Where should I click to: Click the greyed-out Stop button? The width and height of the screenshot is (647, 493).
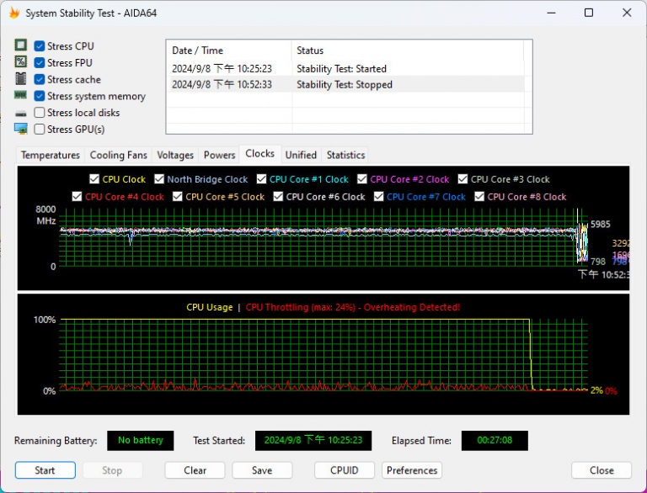point(112,470)
